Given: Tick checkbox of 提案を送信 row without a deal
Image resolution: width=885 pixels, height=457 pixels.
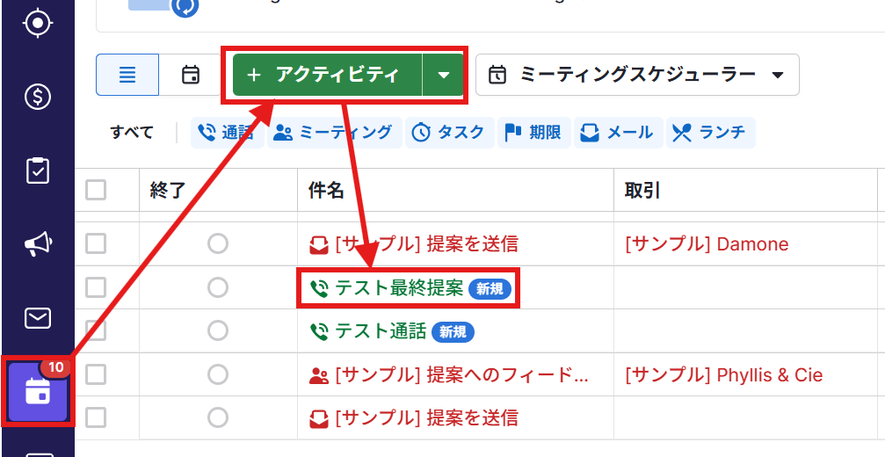Looking at the screenshot, I should point(96,417).
